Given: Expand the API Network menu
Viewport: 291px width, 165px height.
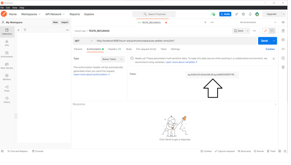Looking at the screenshot, I should (55, 14).
